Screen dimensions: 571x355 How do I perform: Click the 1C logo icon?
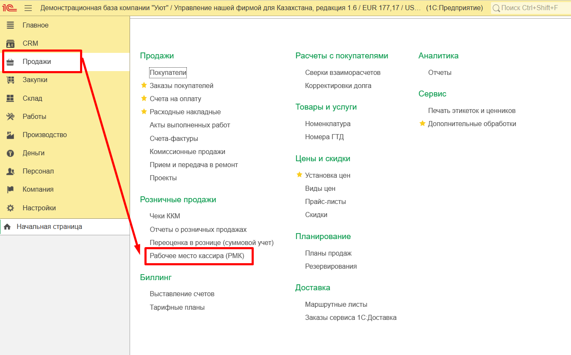pos(9,8)
